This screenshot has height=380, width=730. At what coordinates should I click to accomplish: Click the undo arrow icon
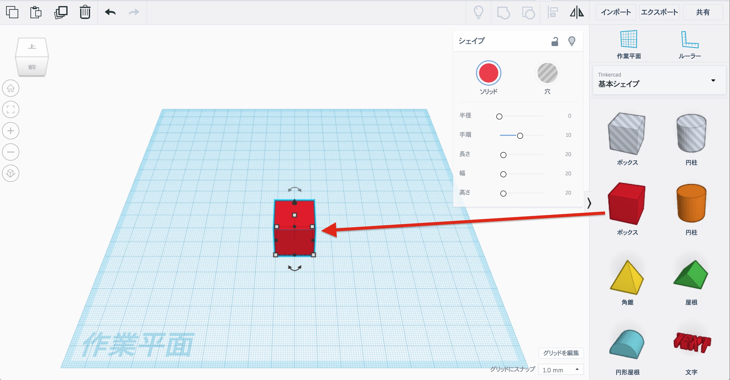pyautogui.click(x=110, y=12)
